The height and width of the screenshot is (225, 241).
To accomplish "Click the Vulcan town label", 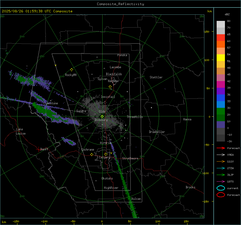I will 136,199.
